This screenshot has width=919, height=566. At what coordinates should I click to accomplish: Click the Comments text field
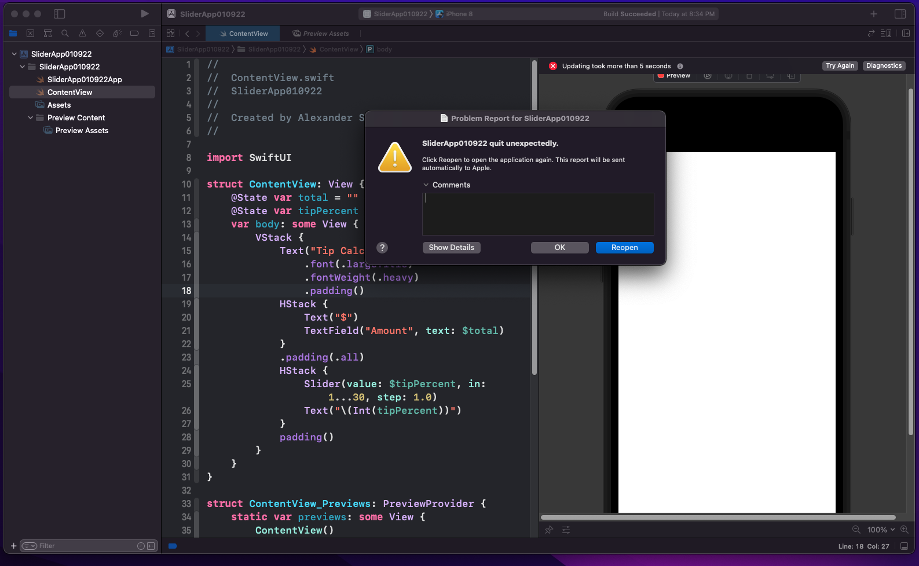tap(538, 214)
